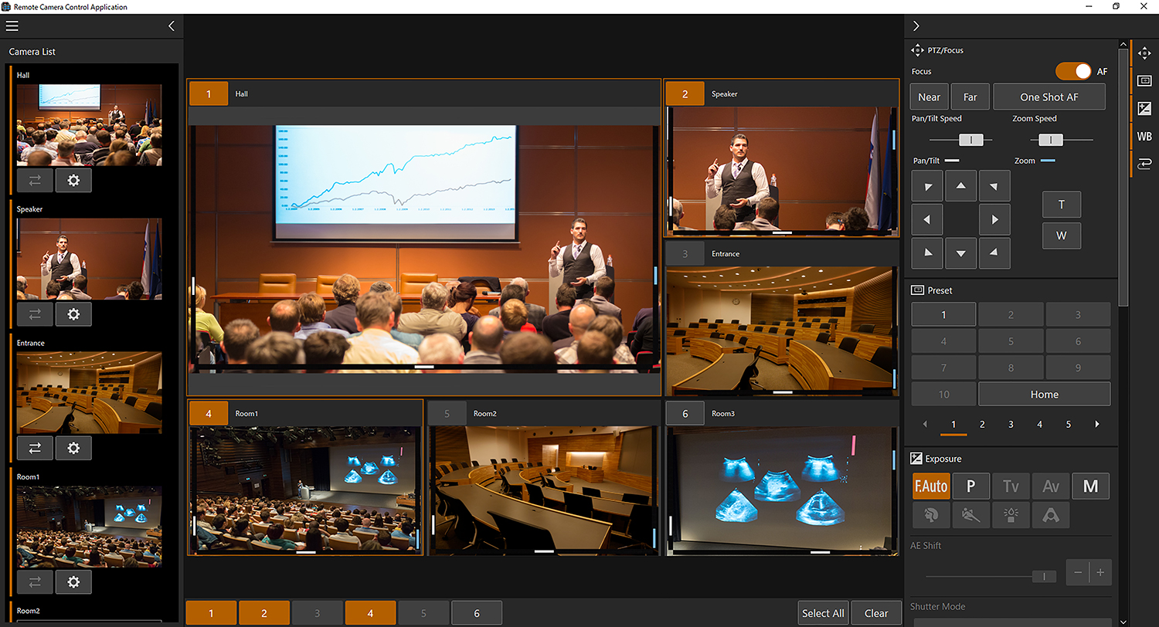Toggle camera 3 selection in bottom bar
The width and height of the screenshot is (1159, 627).
(x=318, y=613)
